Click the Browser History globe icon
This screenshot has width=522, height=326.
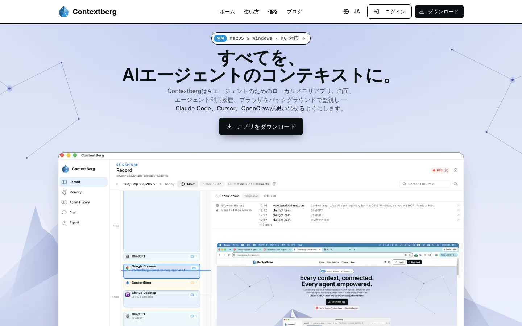(217, 205)
